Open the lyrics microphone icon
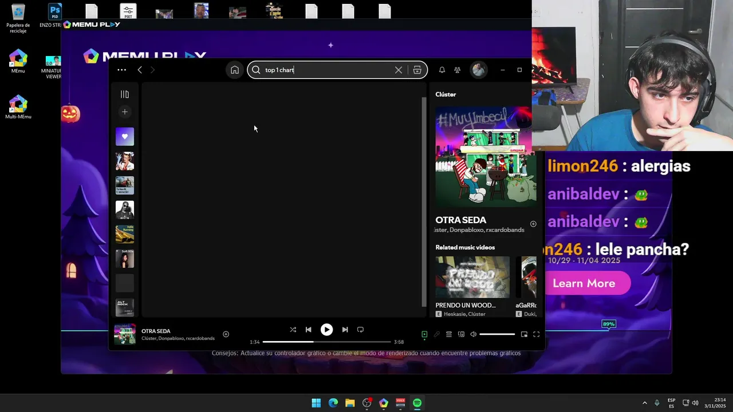This screenshot has height=412, width=733. tap(436, 334)
